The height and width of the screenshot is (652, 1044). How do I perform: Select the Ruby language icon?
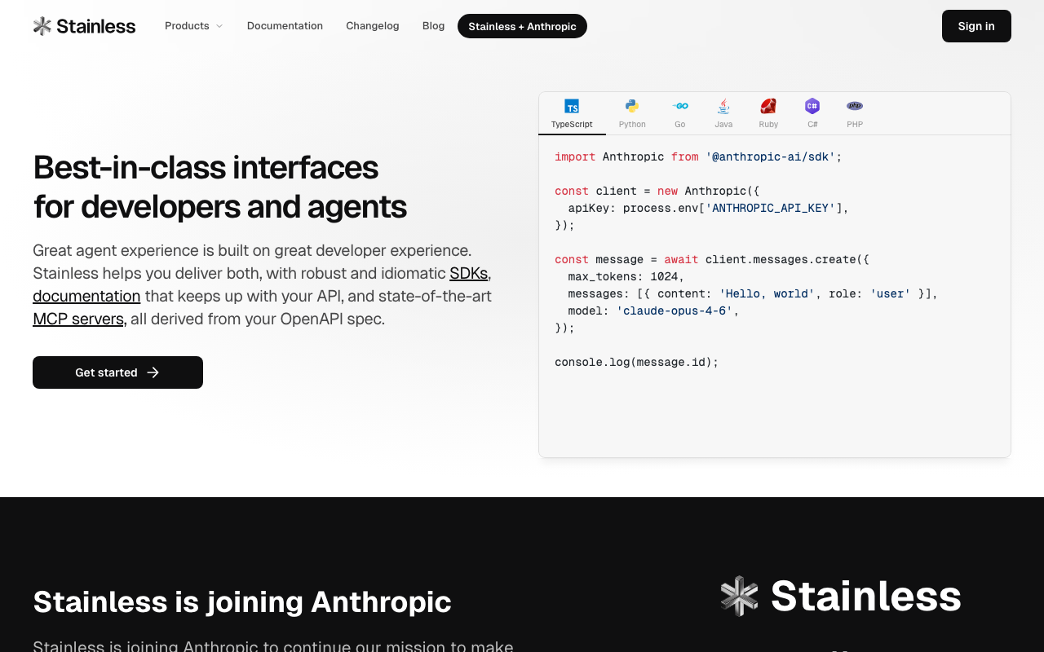coord(768,106)
